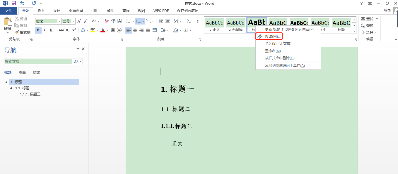Activate the Format Painter (格式刷)
Viewport: 398px width, 174px height.
23,32
